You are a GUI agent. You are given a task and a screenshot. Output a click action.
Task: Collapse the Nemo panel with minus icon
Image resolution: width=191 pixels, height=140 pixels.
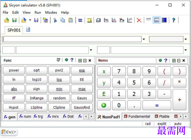[179, 61]
